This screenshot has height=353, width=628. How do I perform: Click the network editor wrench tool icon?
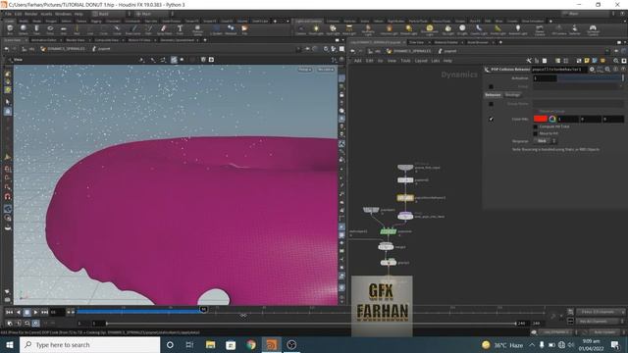(x=529, y=61)
